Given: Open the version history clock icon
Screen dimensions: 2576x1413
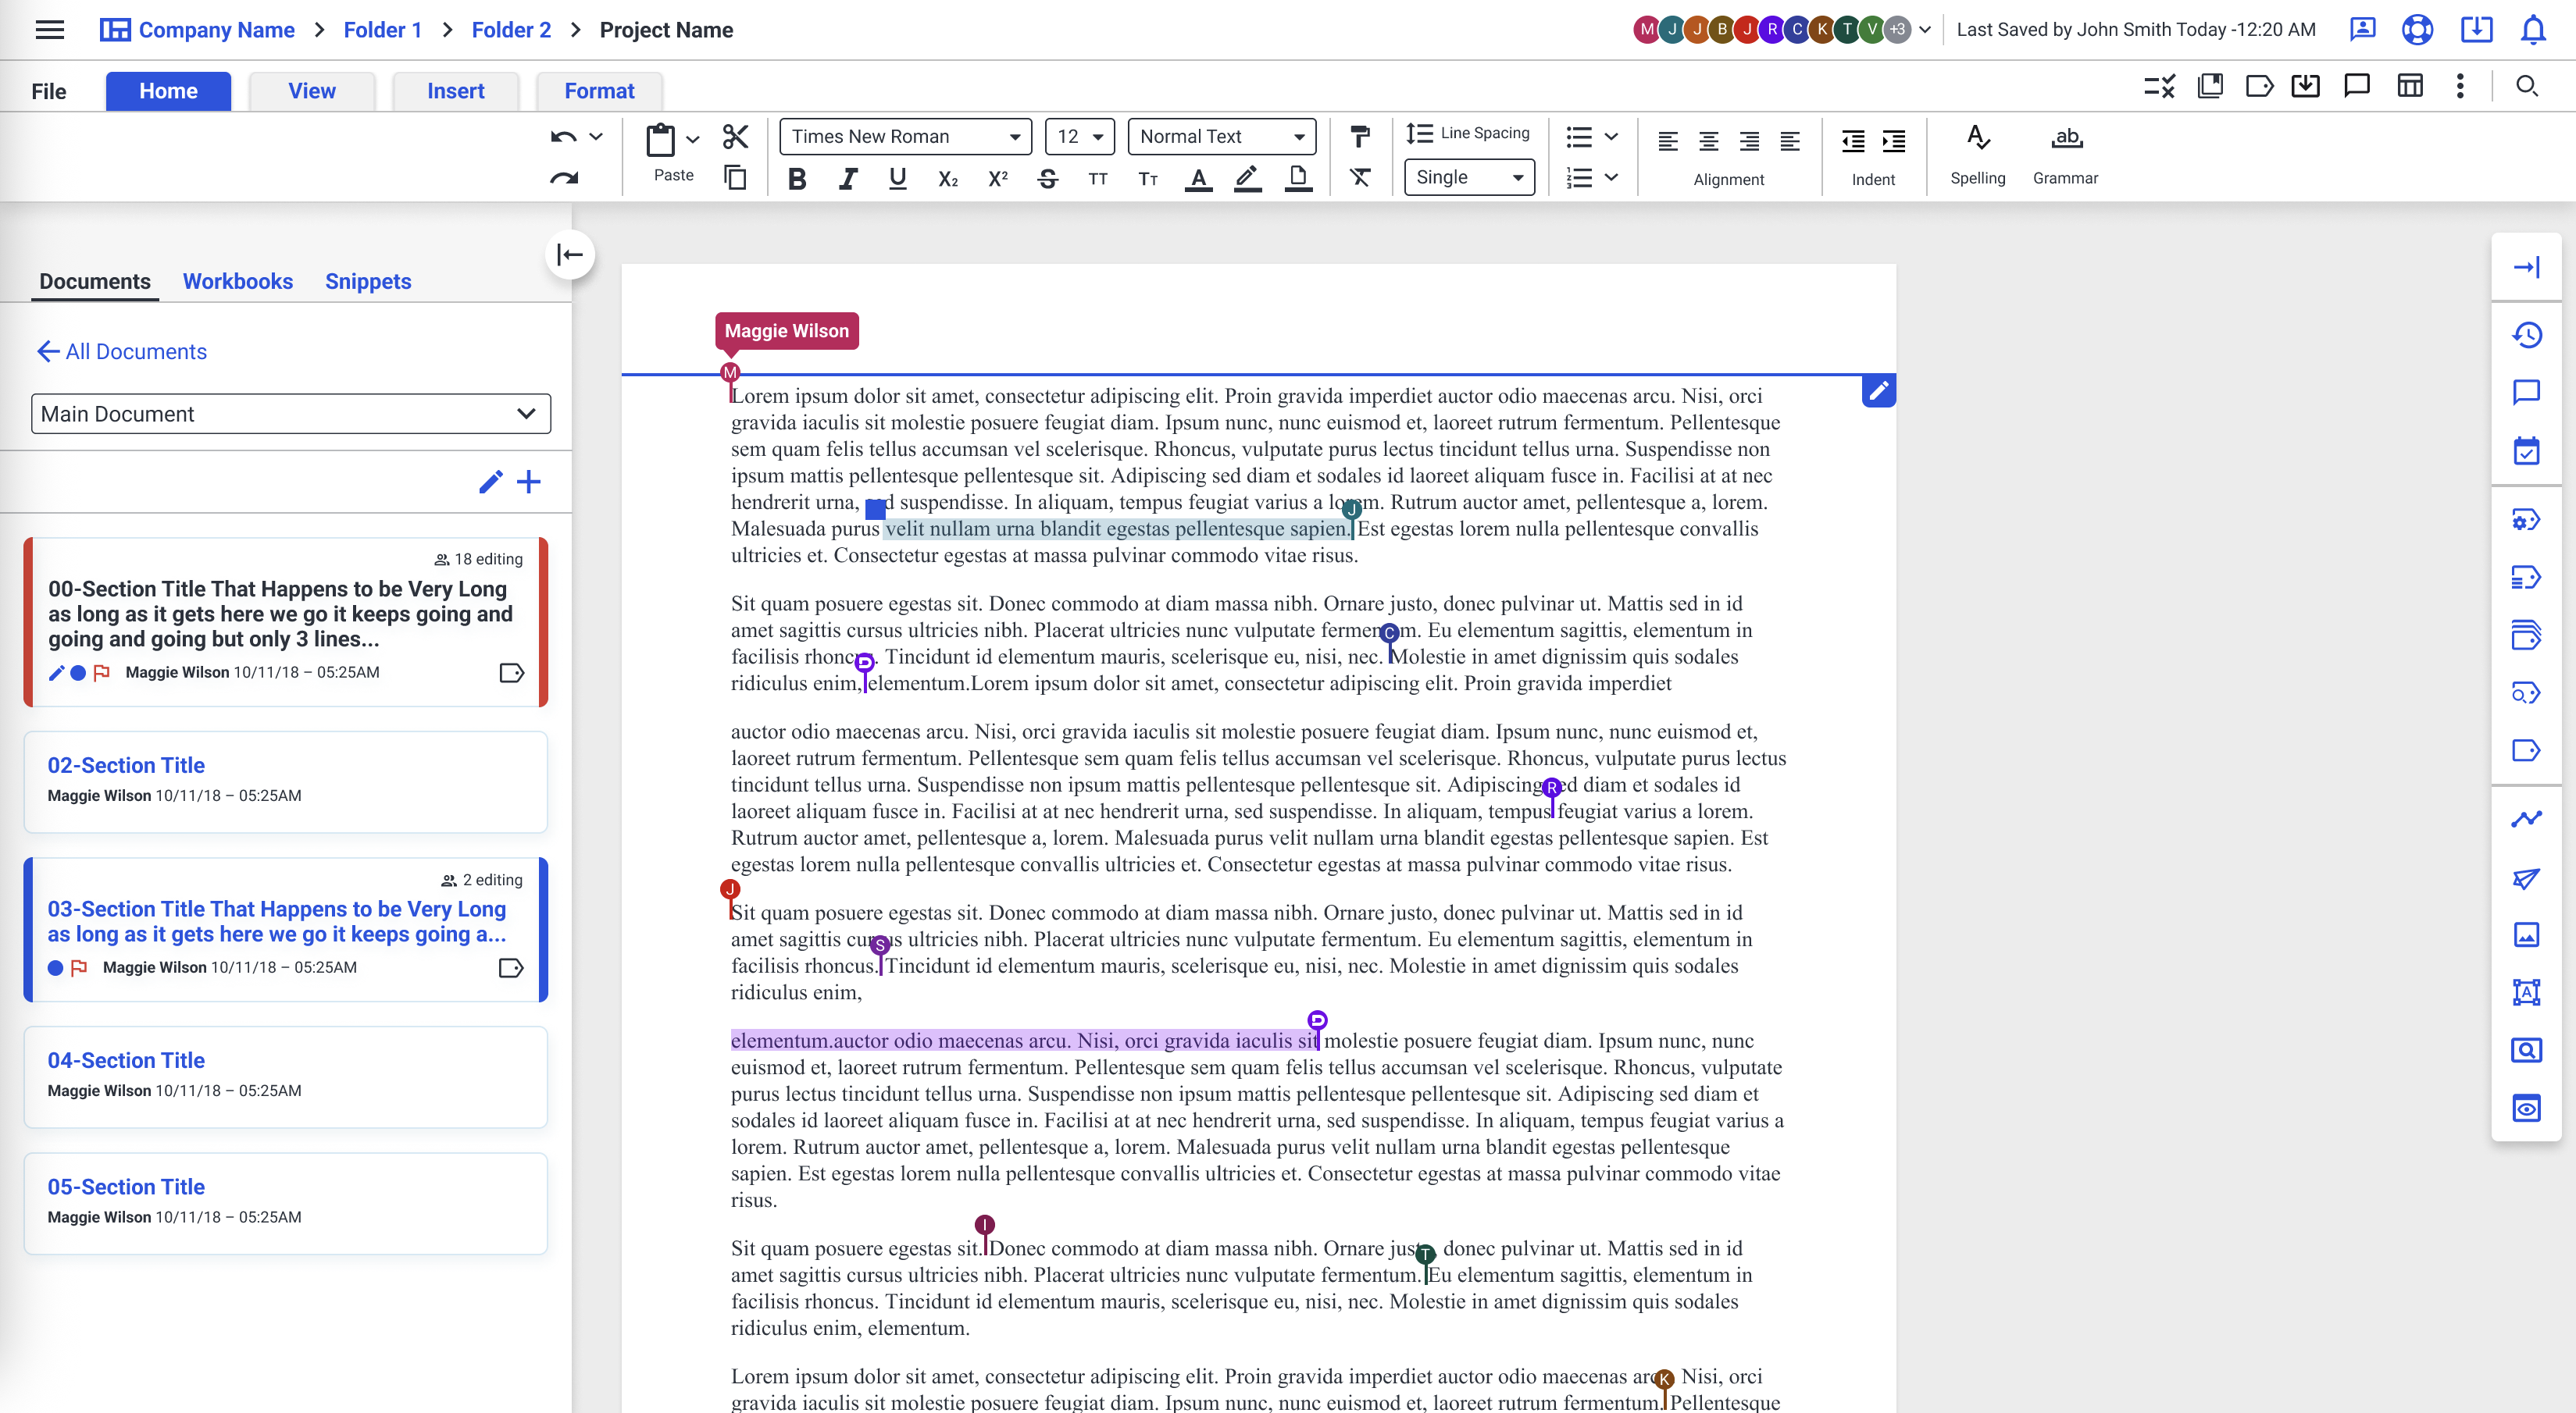Looking at the screenshot, I should click(x=2526, y=335).
